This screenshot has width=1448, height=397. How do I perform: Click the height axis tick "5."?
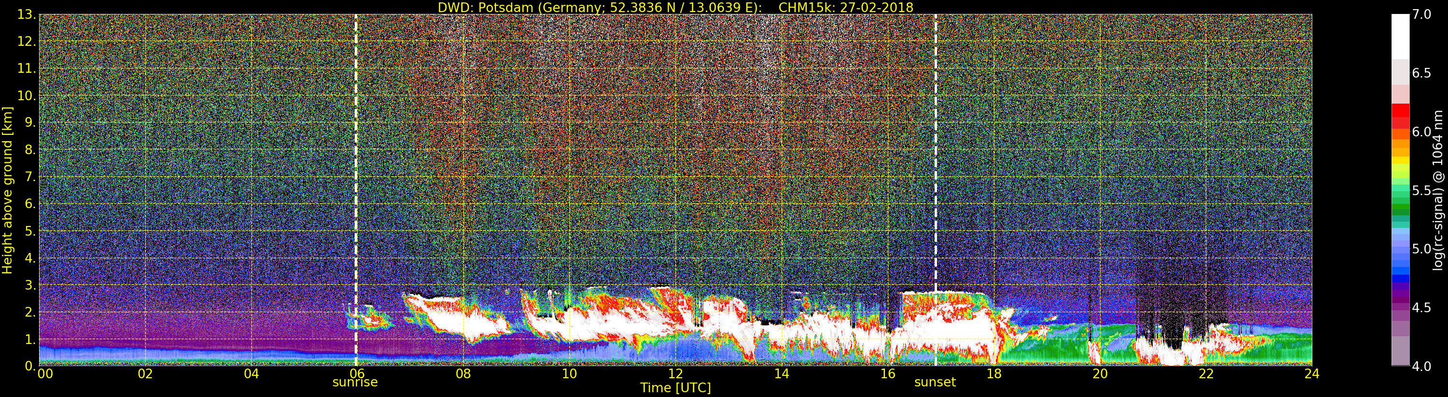tap(30, 231)
